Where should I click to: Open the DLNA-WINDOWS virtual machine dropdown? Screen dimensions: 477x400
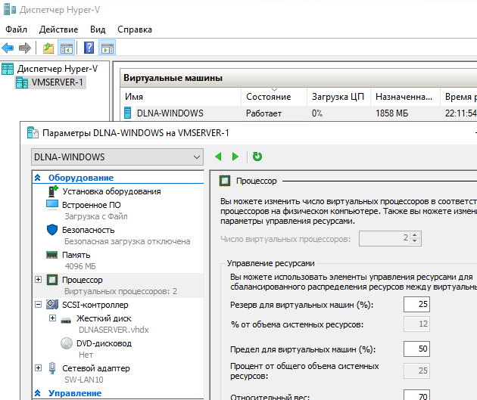click(x=117, y=157)
